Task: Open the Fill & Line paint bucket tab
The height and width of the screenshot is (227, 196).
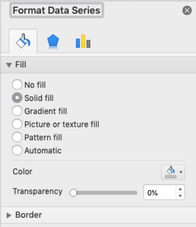Action: coord(23,41)
